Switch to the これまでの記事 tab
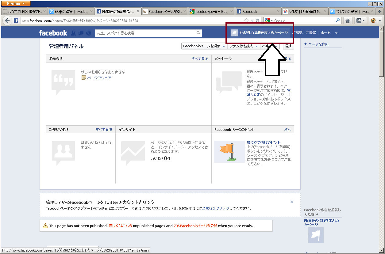 pos(352,11)
